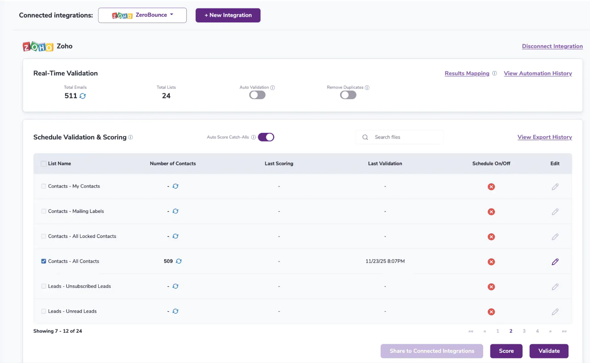Check the select-all List Name checkbox
The image size is (590, 363).
44,163
